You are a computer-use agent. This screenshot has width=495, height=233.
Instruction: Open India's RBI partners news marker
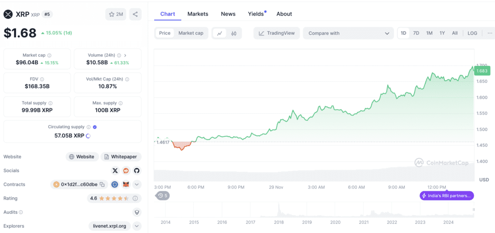446,196
